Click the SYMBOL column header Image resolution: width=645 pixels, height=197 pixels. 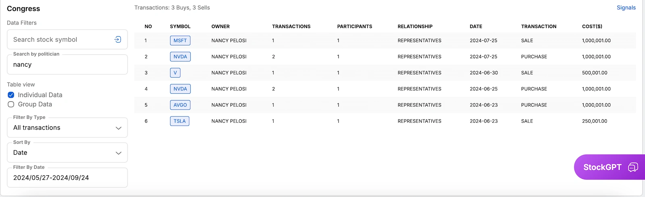[180, 27]
